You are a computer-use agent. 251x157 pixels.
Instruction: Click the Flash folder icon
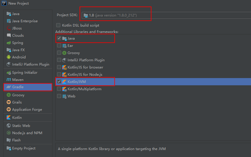pyautogui.click(x=9, y=140)
